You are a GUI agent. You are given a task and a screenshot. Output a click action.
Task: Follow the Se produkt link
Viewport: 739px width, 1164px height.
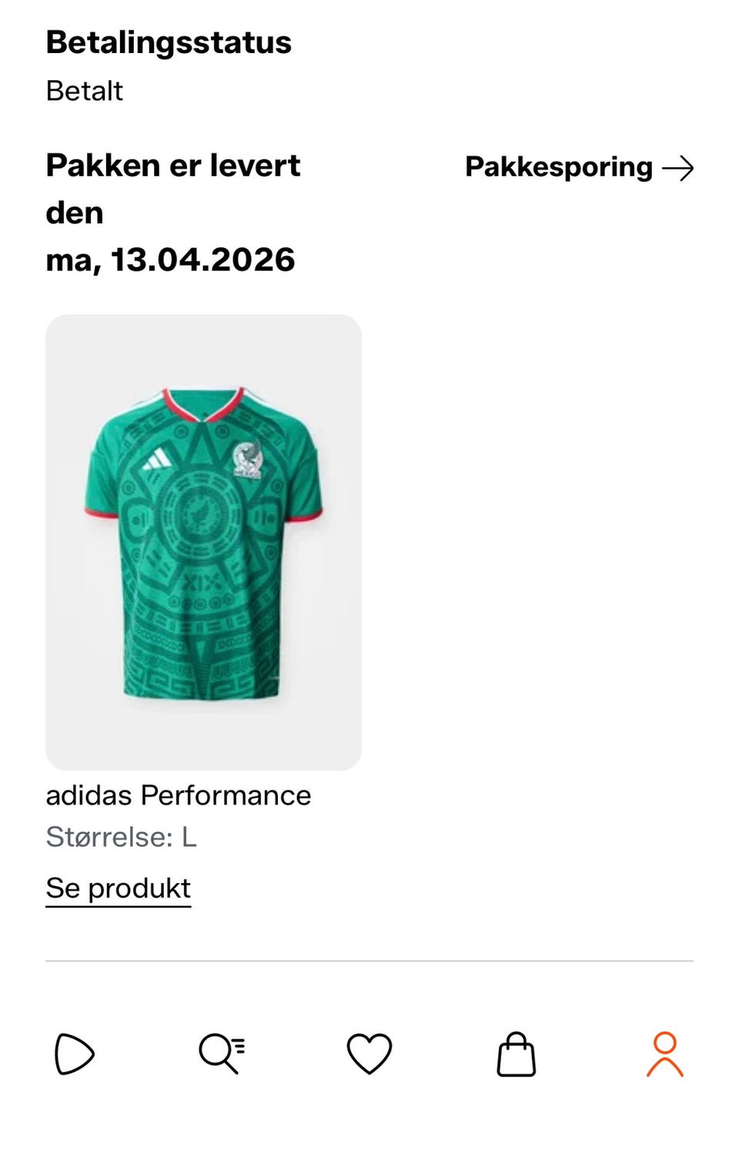point(118,888)
